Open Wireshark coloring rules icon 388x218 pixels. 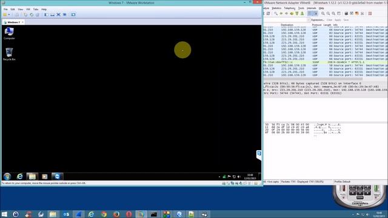(357, 13)
